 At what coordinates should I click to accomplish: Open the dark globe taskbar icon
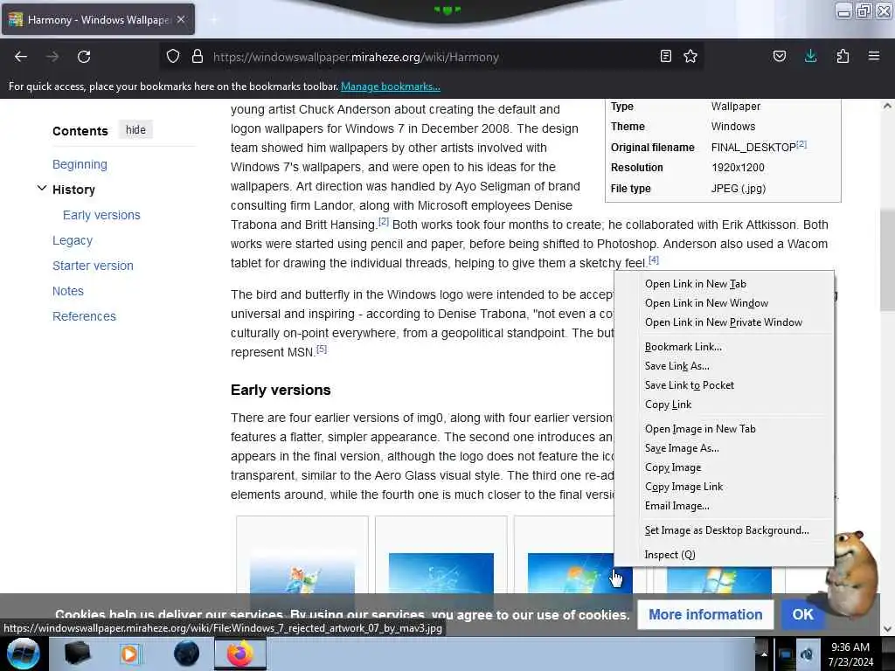click(187, 654)
